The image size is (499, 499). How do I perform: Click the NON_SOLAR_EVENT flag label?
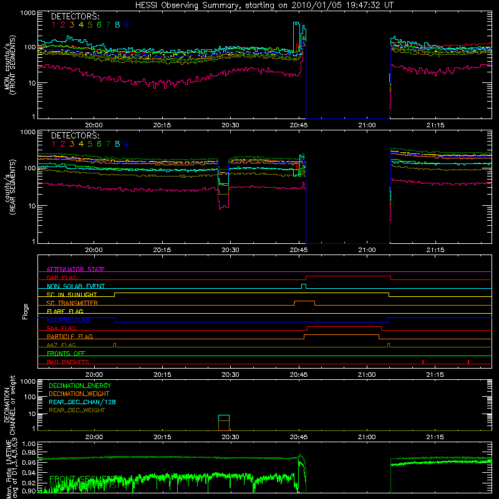tap(75, 286)
